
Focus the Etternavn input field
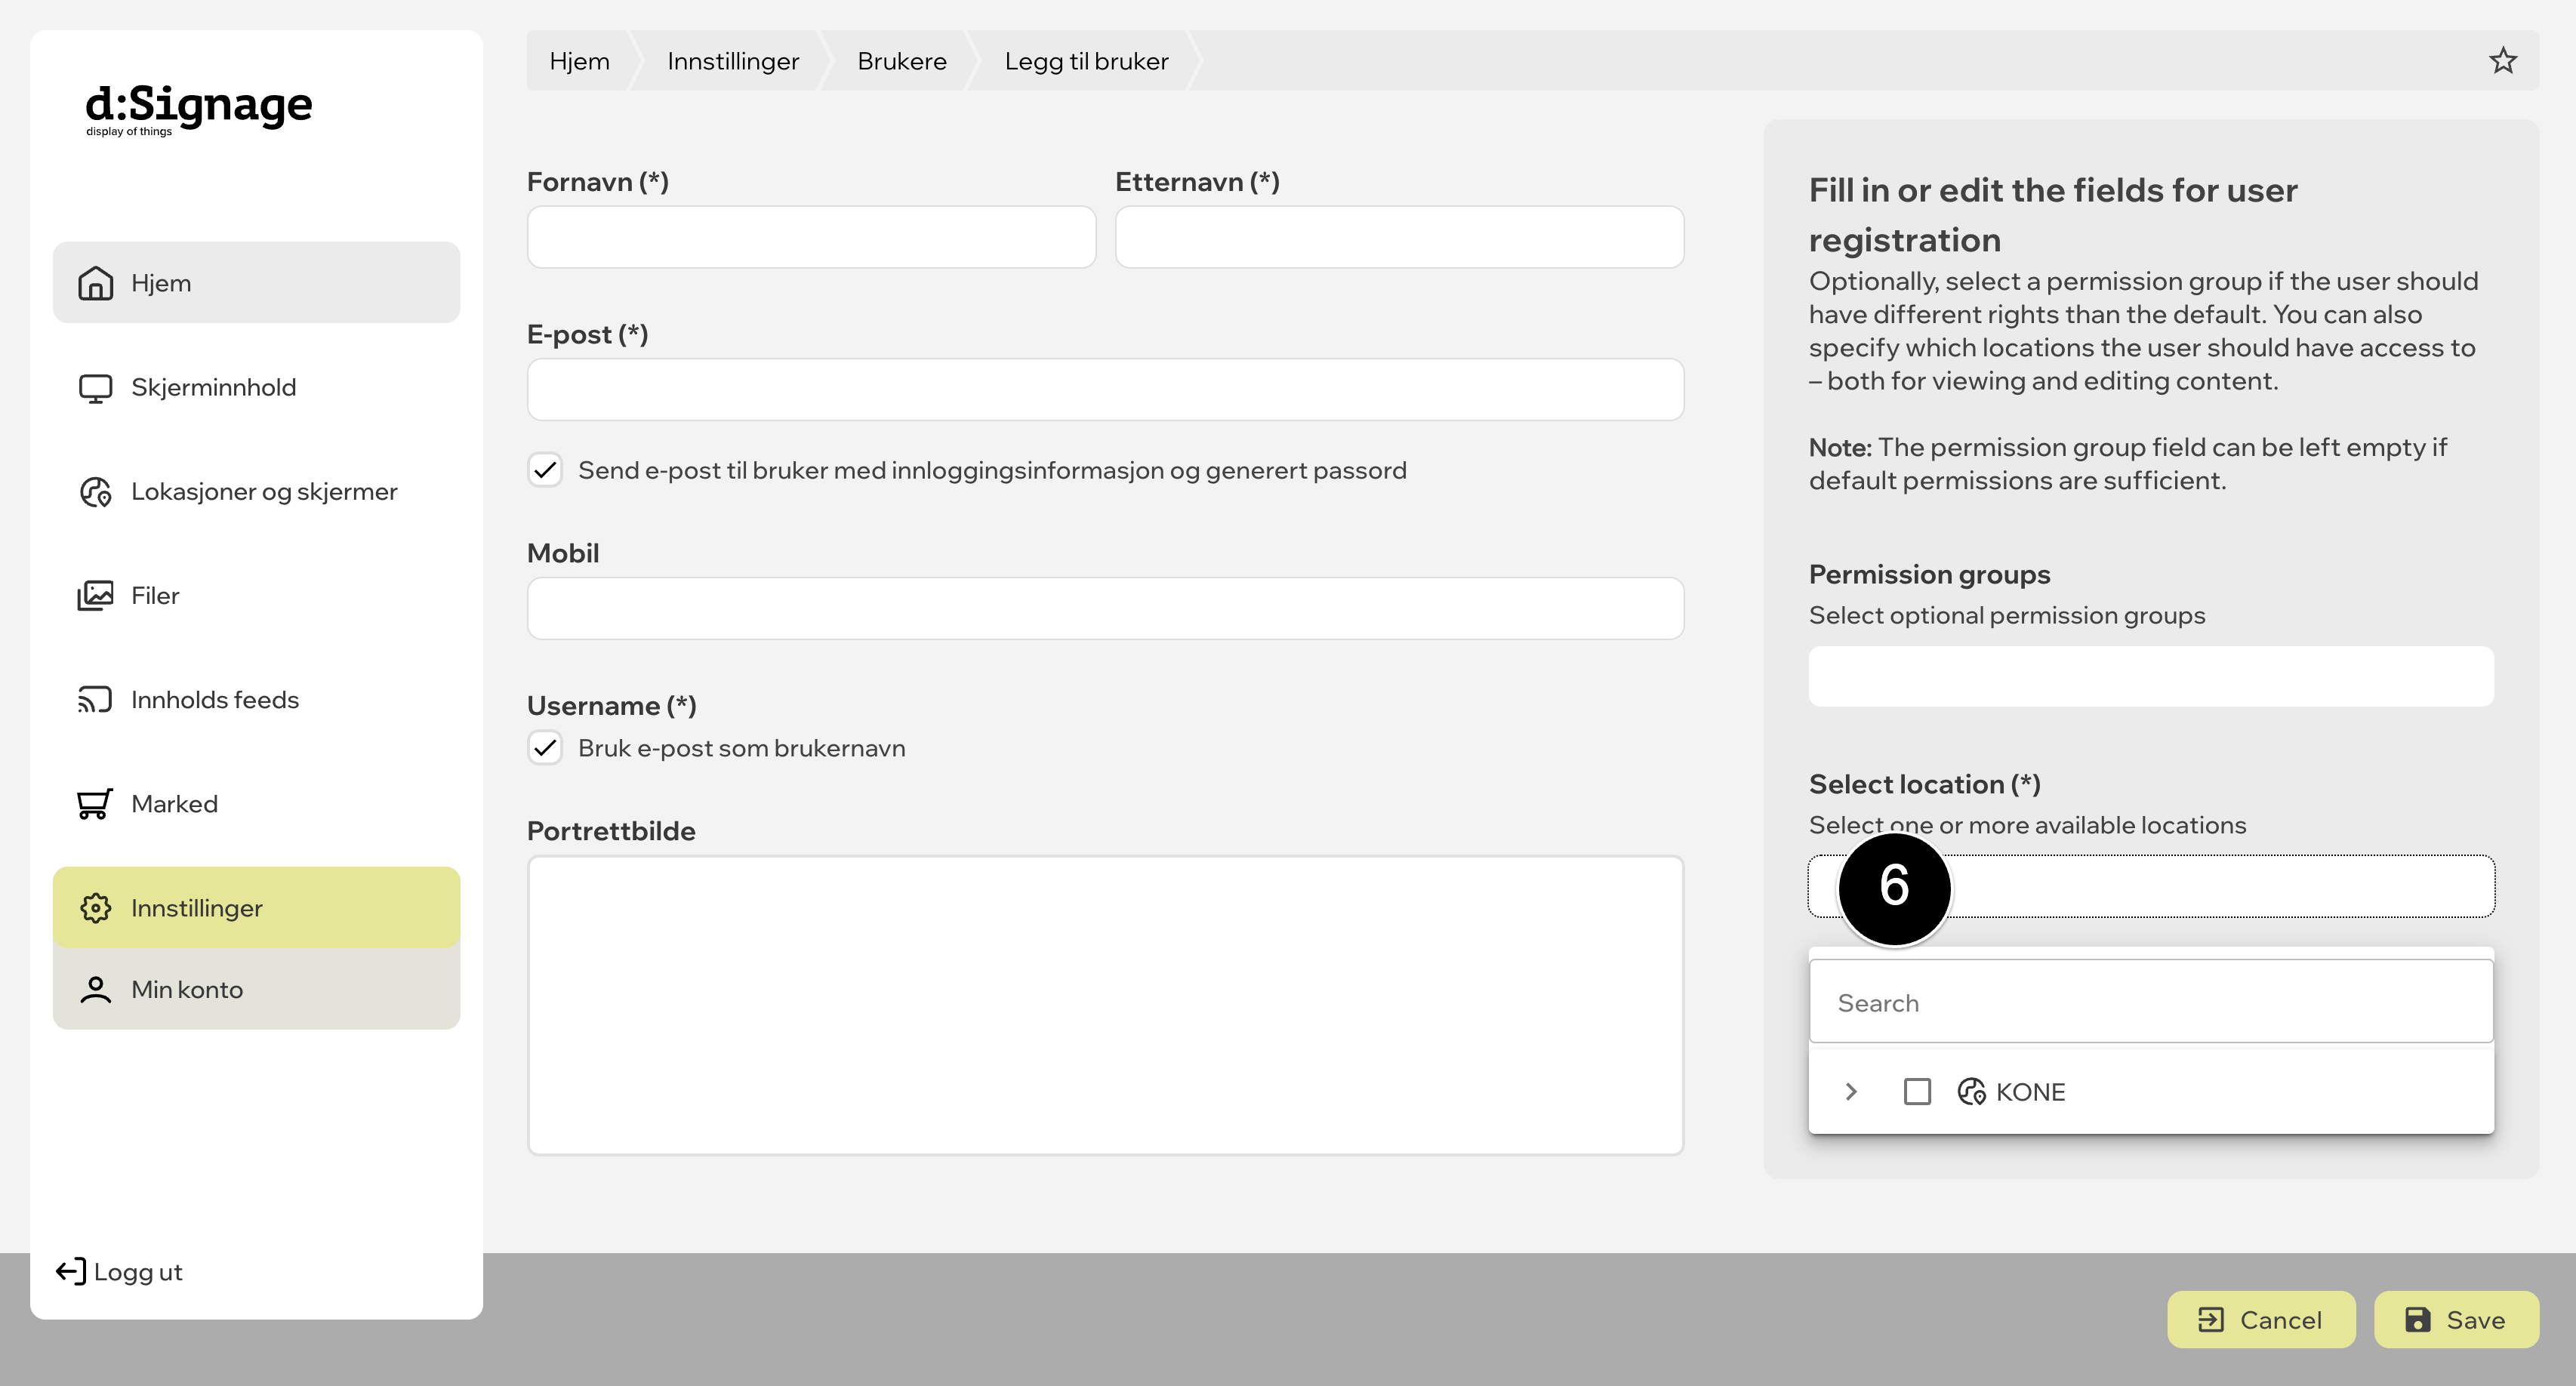point(1399,237)
